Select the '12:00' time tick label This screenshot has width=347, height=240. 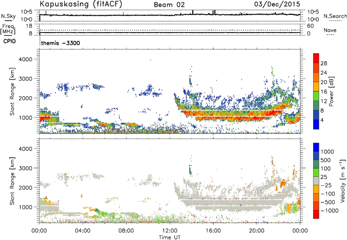(x=170, y=231)
